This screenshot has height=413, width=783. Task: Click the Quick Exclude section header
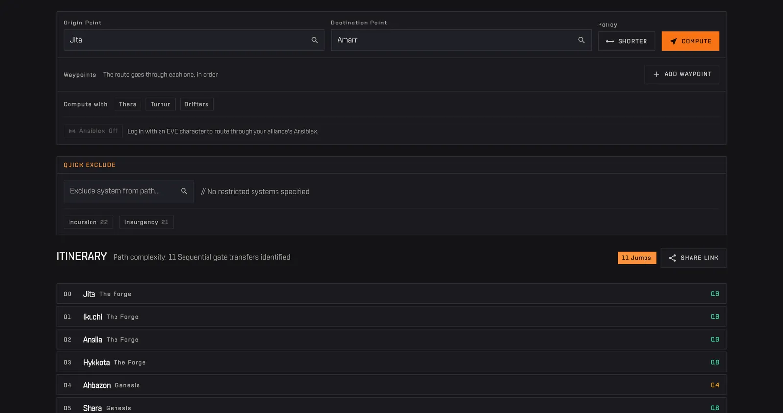coord(90,165)
